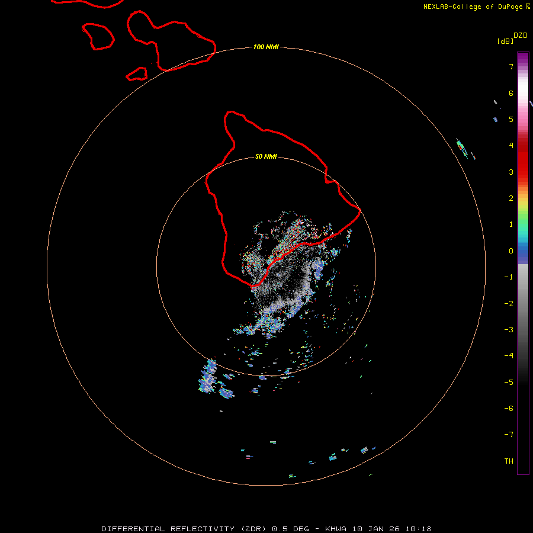
Task: Click the 0 value on the color scale
Action: [x=511, y=251]
